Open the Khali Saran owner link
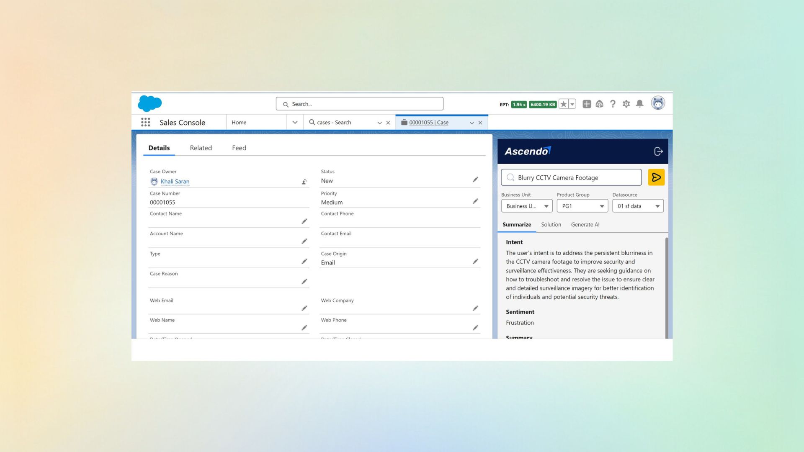Screen dimensions: 804x452 coord(175,182)
